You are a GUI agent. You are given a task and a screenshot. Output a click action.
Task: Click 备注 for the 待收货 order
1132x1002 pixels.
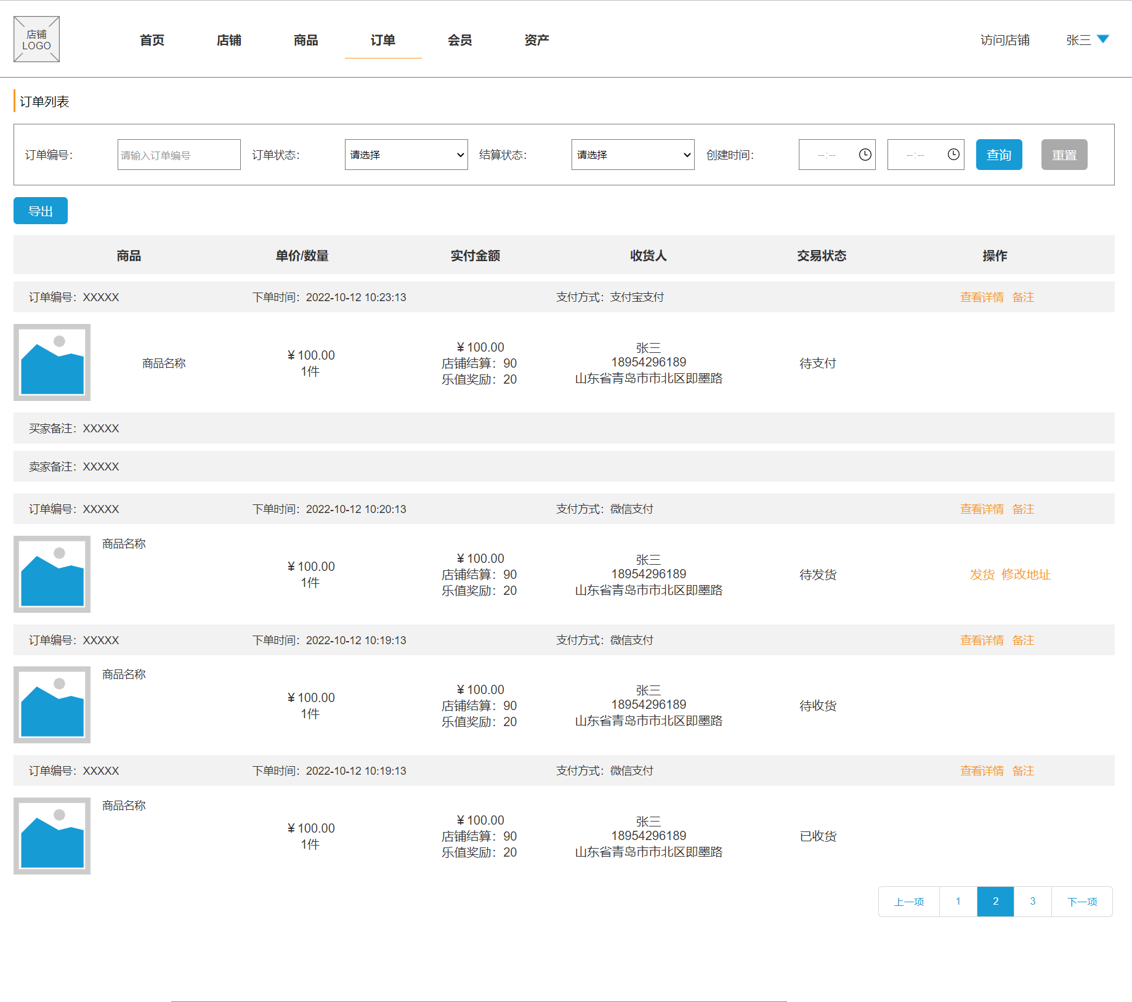coord(1023,640)
